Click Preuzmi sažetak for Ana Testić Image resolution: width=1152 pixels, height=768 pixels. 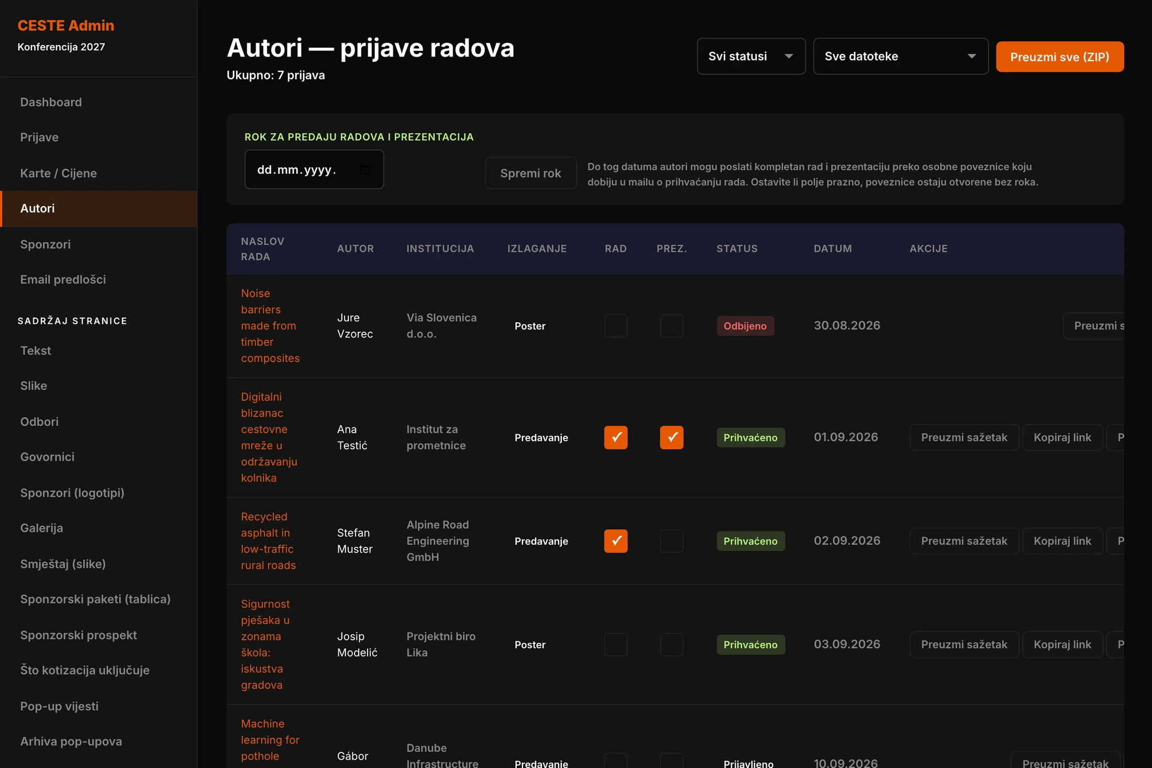click(x=964, y=437)
